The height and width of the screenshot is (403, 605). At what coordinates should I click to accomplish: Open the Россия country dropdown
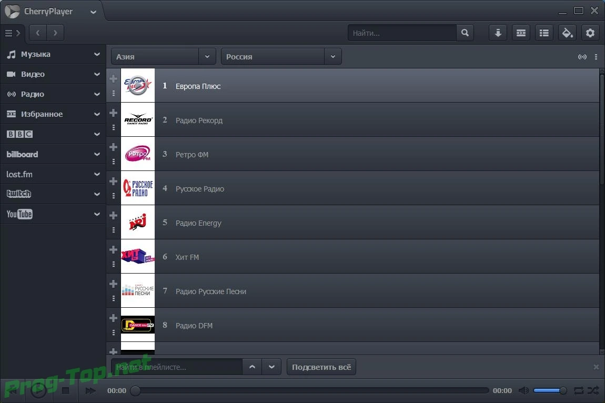point(281,57)
